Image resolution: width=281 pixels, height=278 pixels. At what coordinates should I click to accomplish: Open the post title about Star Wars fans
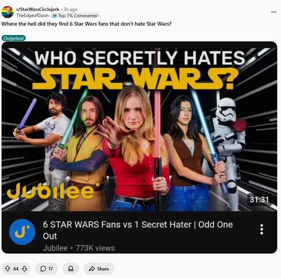pyautogui.click(x=86, y=24)
